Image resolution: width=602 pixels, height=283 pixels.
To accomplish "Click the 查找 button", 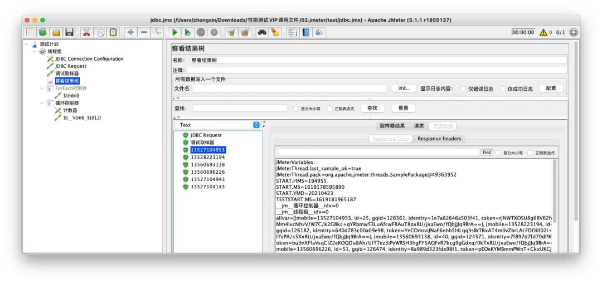I will (x=372, y=108).
